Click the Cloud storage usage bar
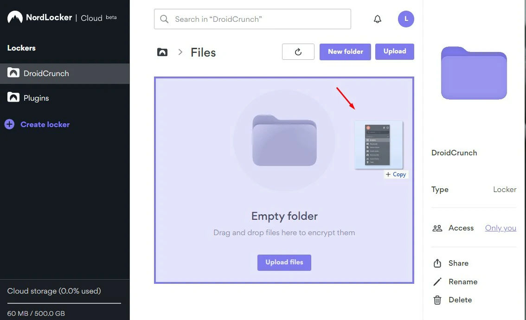 point(64,303)
